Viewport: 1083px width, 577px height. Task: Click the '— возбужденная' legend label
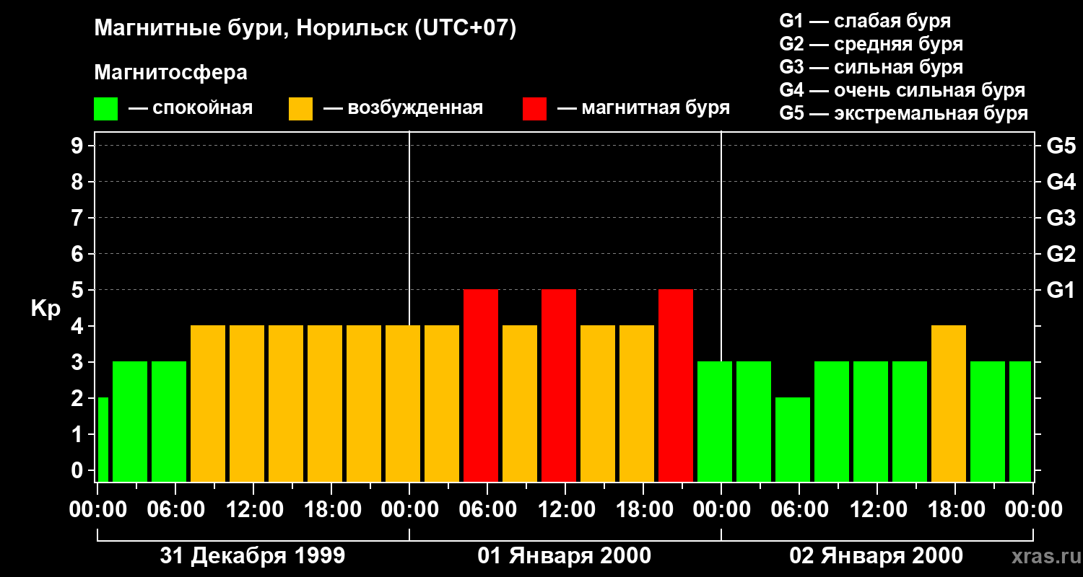click(403, 109)
